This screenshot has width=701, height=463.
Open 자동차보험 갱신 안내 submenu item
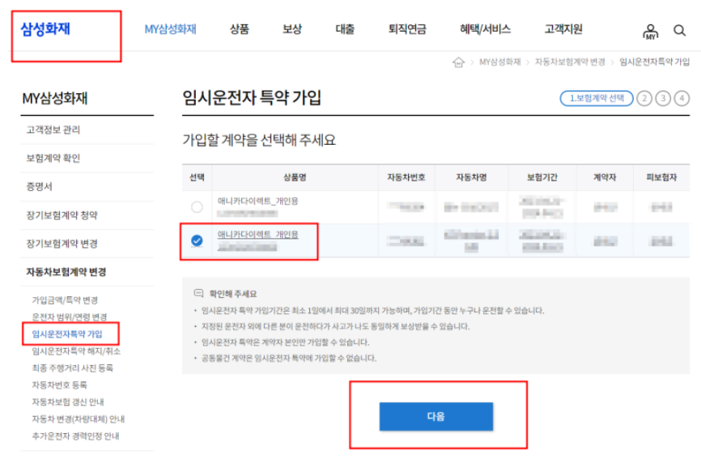click(68, 402)
